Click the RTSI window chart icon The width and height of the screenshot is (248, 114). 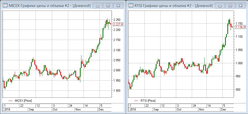(131, 5)
